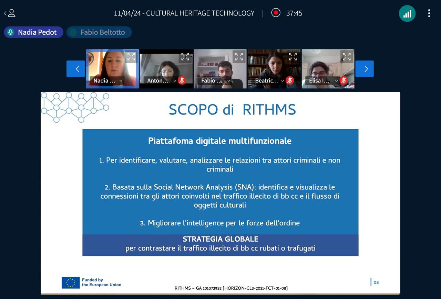Maximize Fabio's video thumbnail
This screenshot has height=299, width=441.
click(x=239, y=57)
